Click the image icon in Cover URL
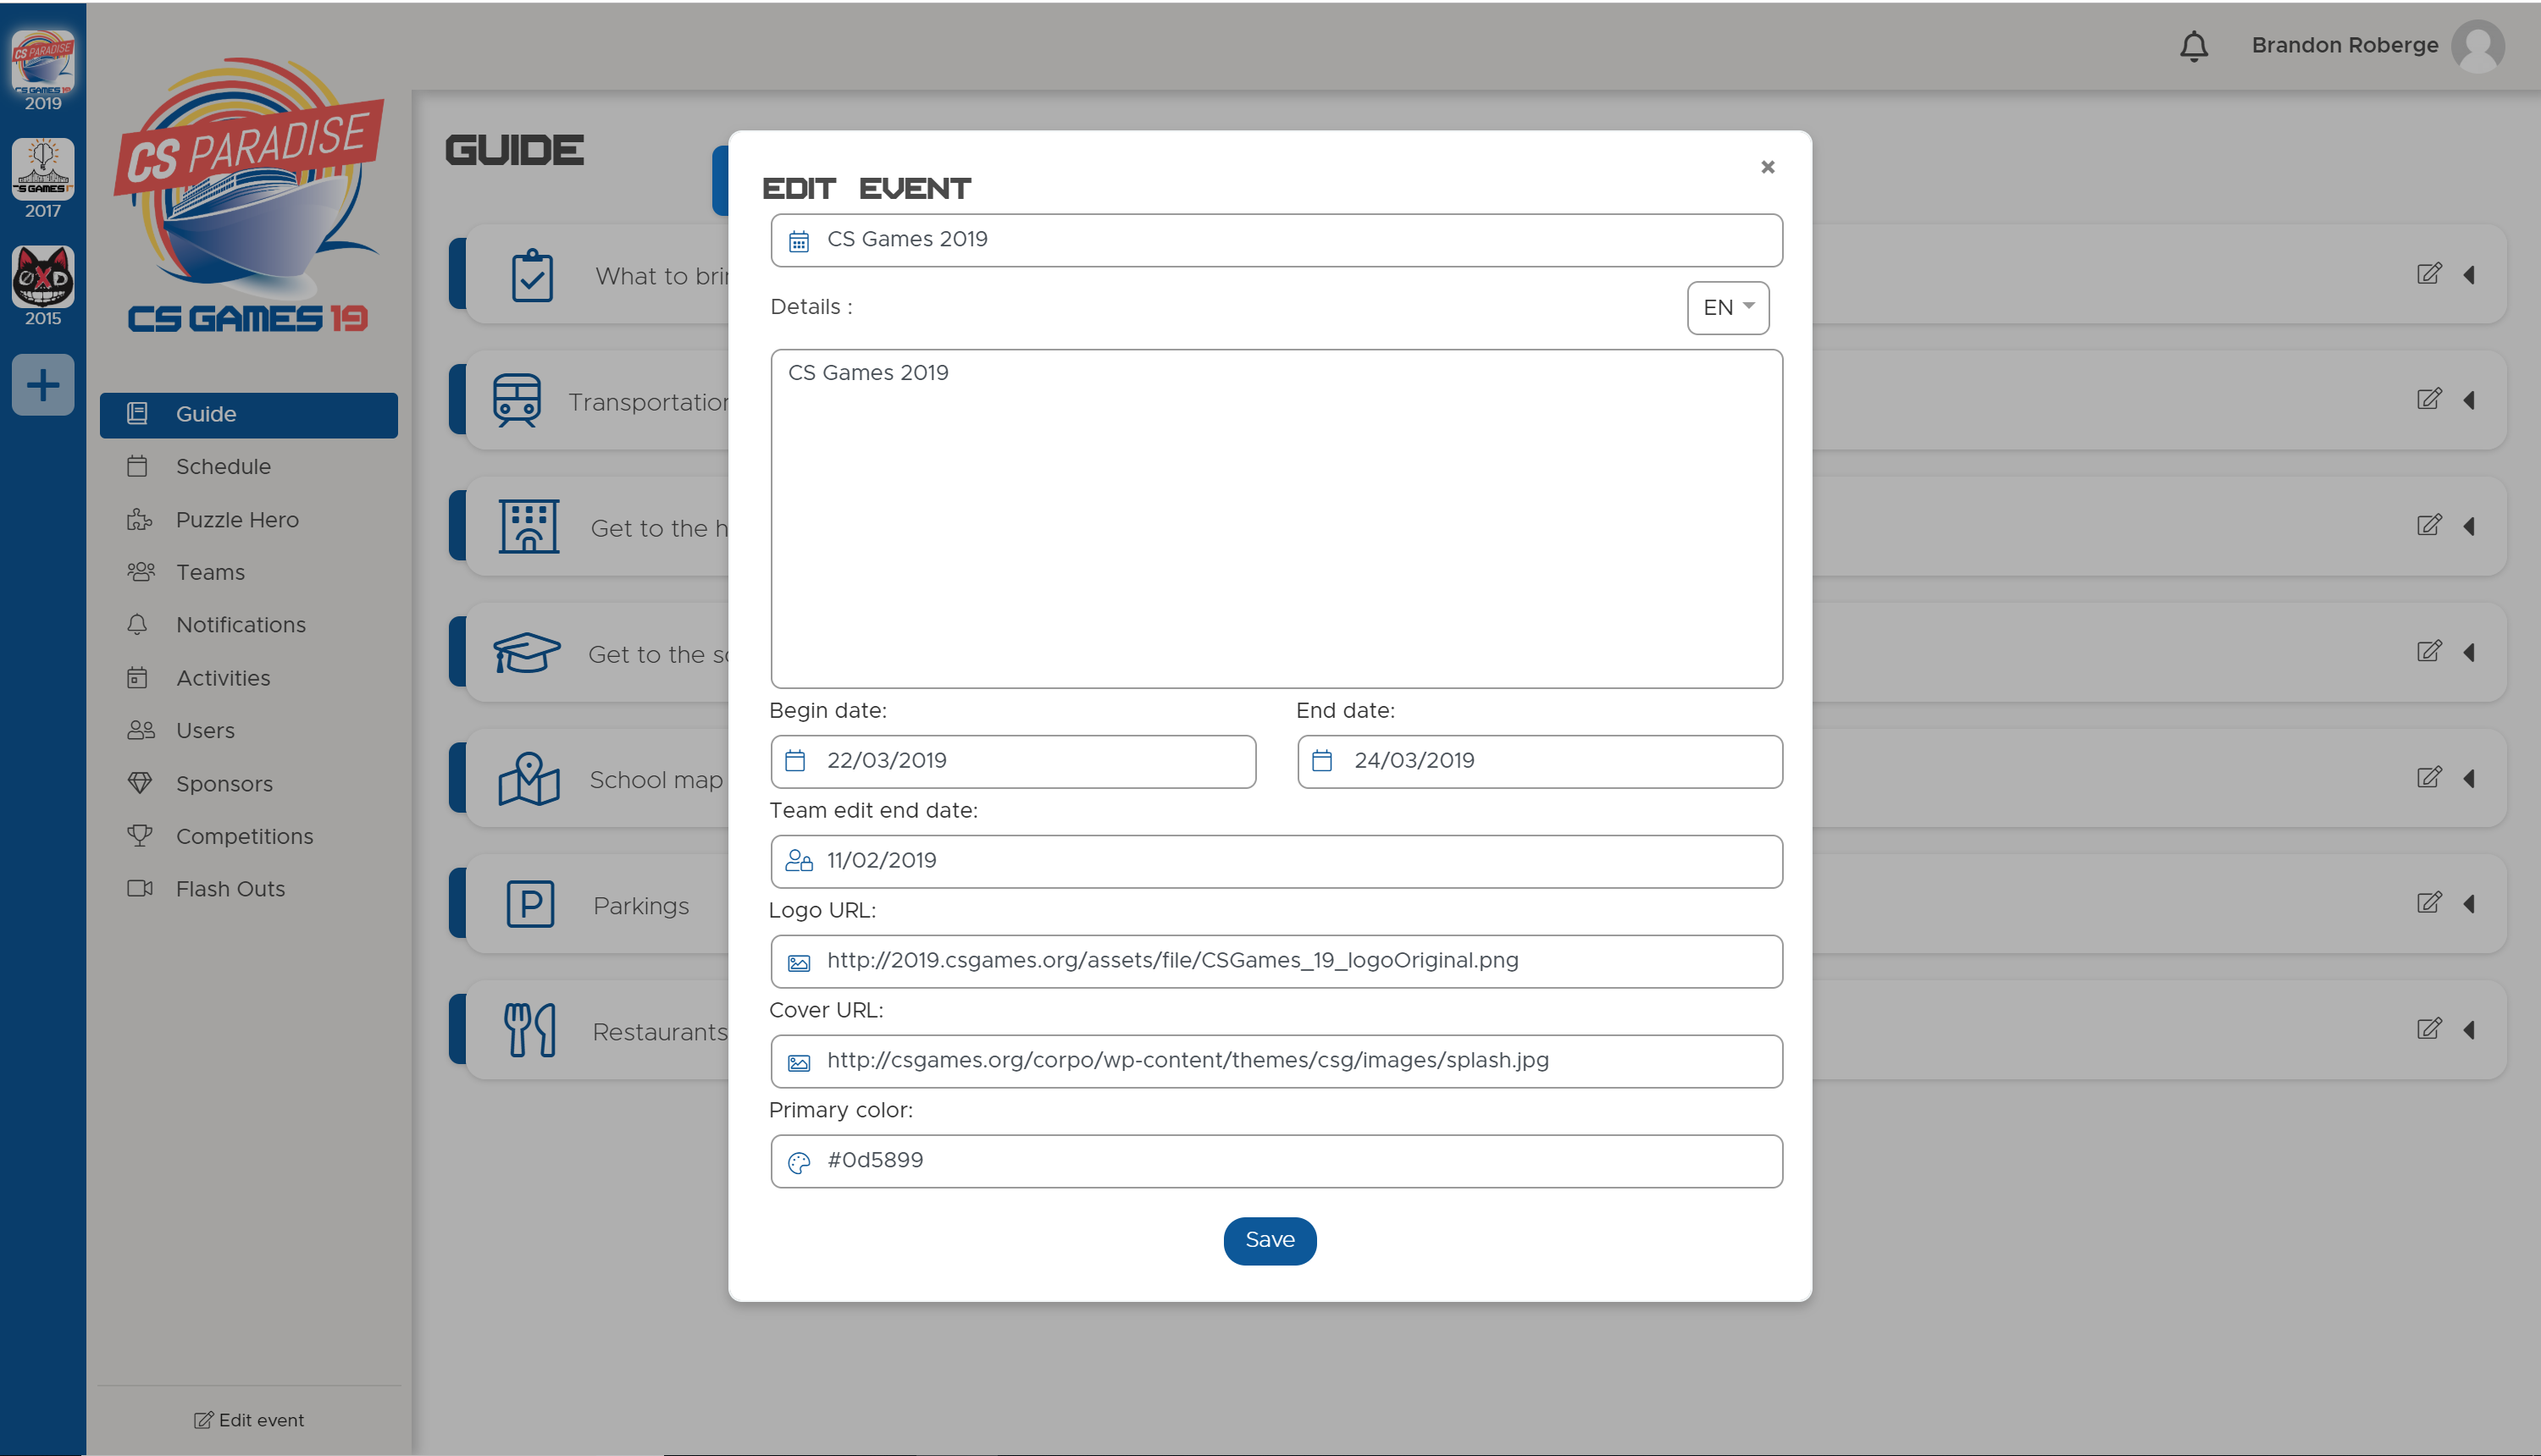This screenshot has width=2541, height=1456. coord(799,1063)
